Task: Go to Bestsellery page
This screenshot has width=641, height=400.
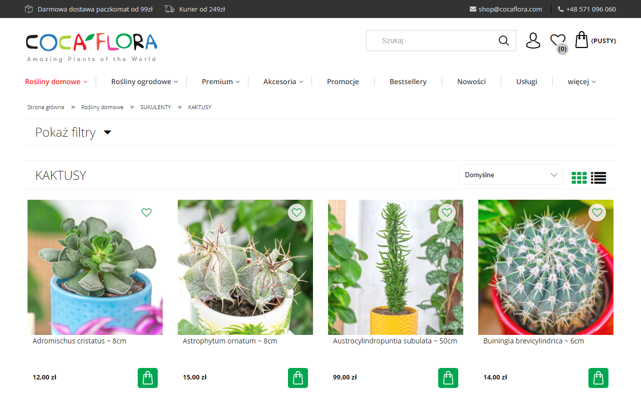Action: 408,82
